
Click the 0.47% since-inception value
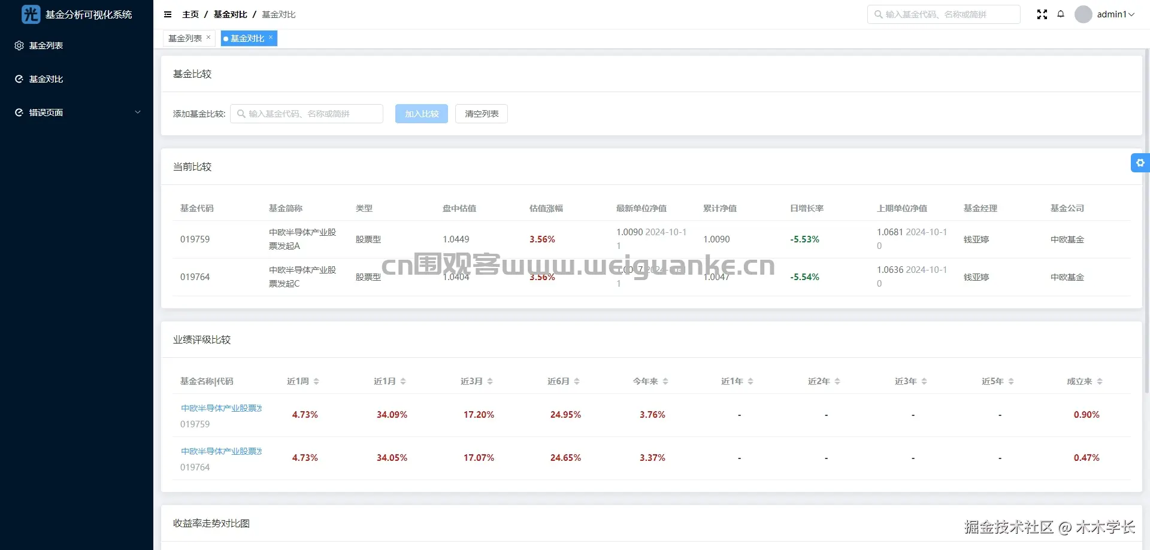pyautogui.click(x=1087, y=458)
